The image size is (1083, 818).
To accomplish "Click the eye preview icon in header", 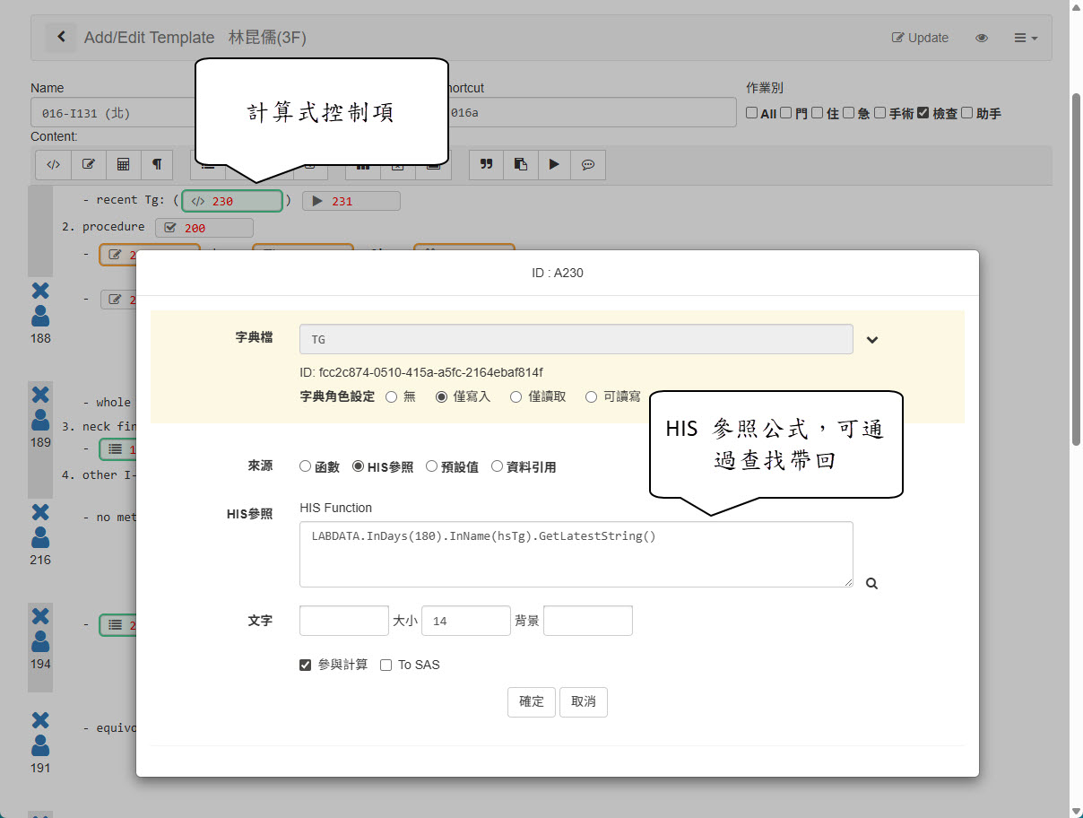I will click(x=982, y=38).
